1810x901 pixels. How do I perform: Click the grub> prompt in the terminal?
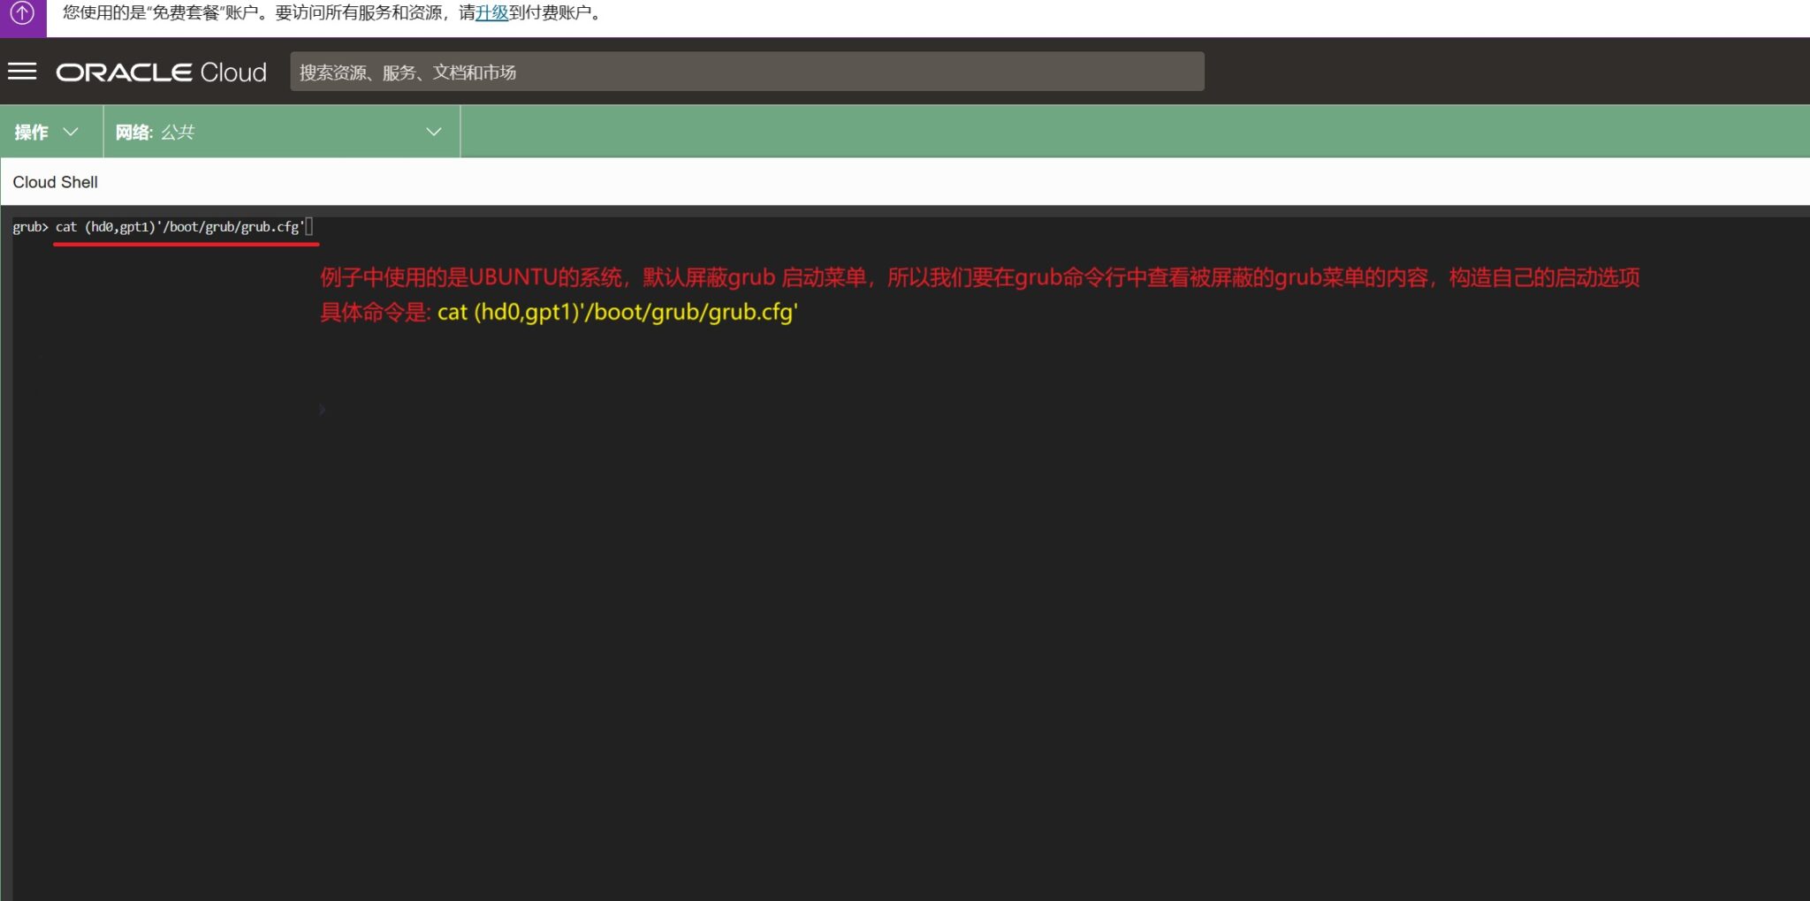pyautogui.click(x=30, y=227)
